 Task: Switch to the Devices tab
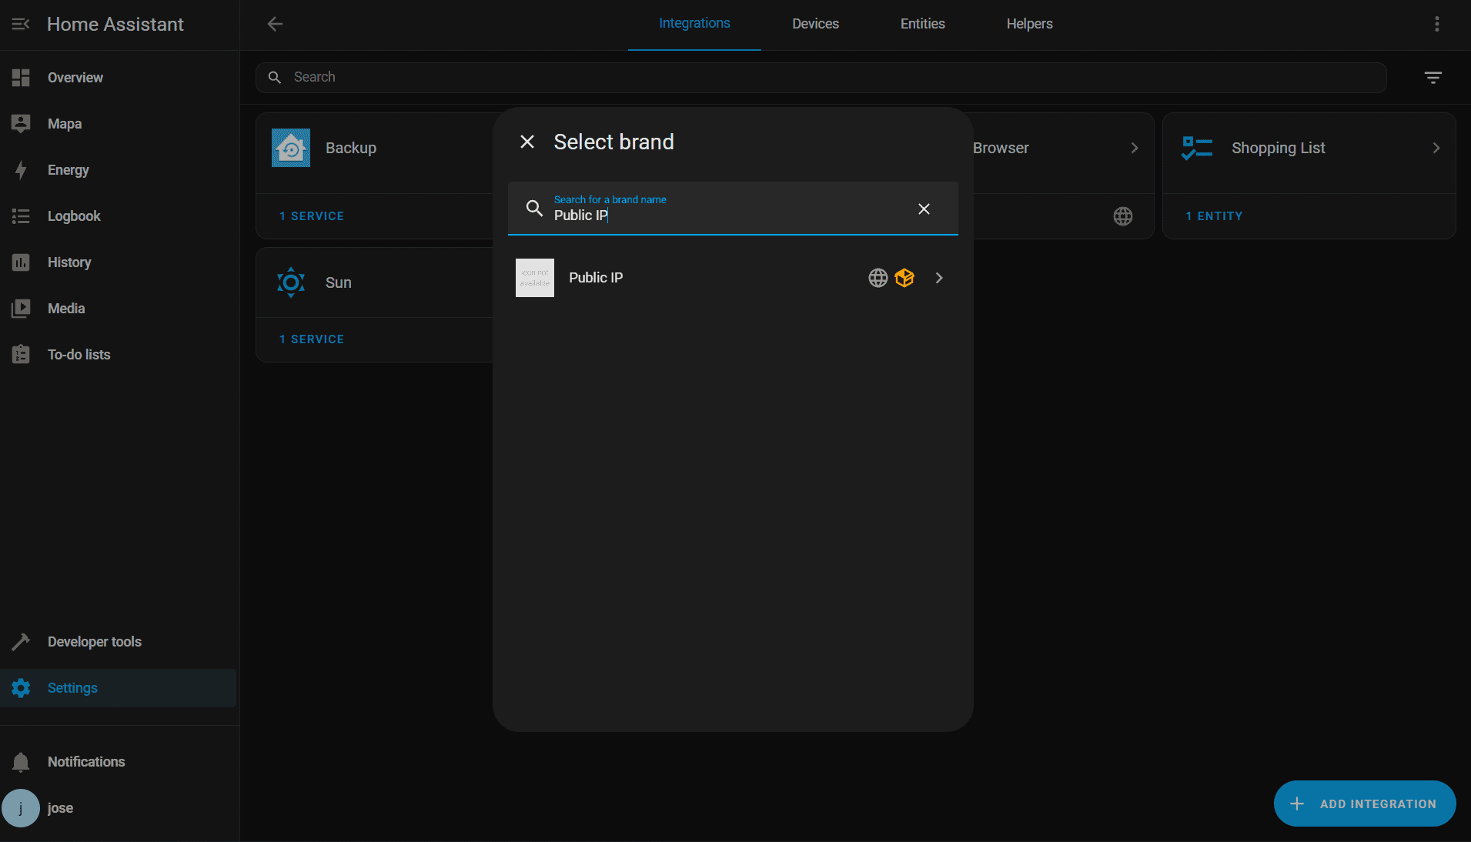(815, 24)
